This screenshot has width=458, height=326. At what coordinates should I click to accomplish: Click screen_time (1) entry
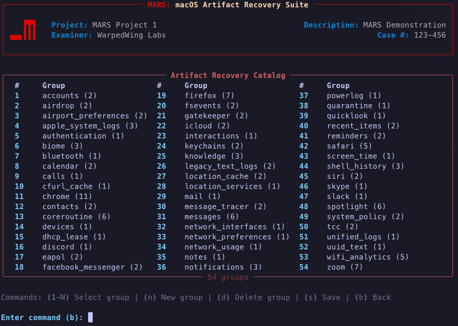click(x=361, y=156)
